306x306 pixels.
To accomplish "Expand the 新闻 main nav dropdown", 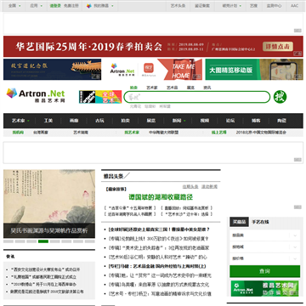I will (179, 121).
